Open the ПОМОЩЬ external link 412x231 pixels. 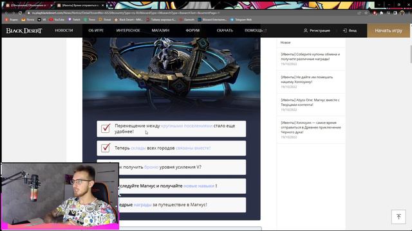256,30
